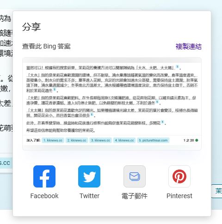Click the Pinterest label text
This screenshot has height=224, width=222.
pyautogui.click(x=179, y=196)
